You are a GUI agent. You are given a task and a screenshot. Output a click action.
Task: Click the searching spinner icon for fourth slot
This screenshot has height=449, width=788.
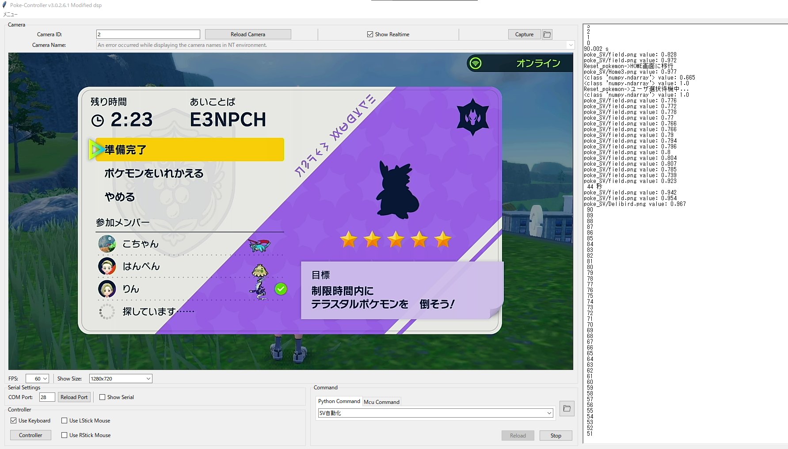pyautogui.click(x=107, y=312)
